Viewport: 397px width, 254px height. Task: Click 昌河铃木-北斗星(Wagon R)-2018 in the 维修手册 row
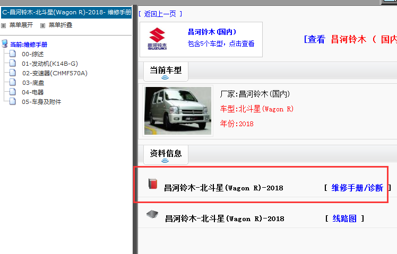pos(223,188)
